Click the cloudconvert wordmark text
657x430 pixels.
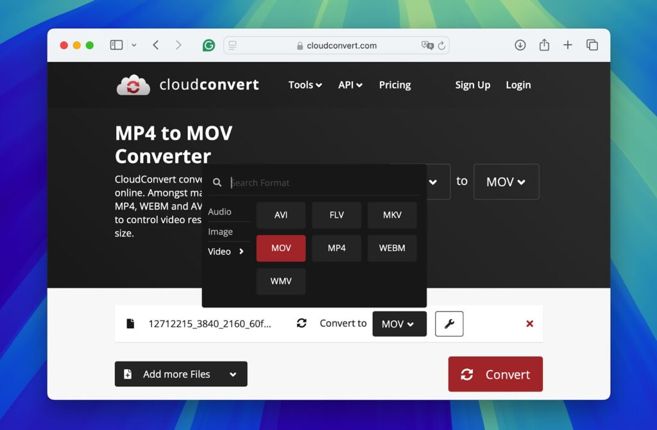click(x=209, y=85)
